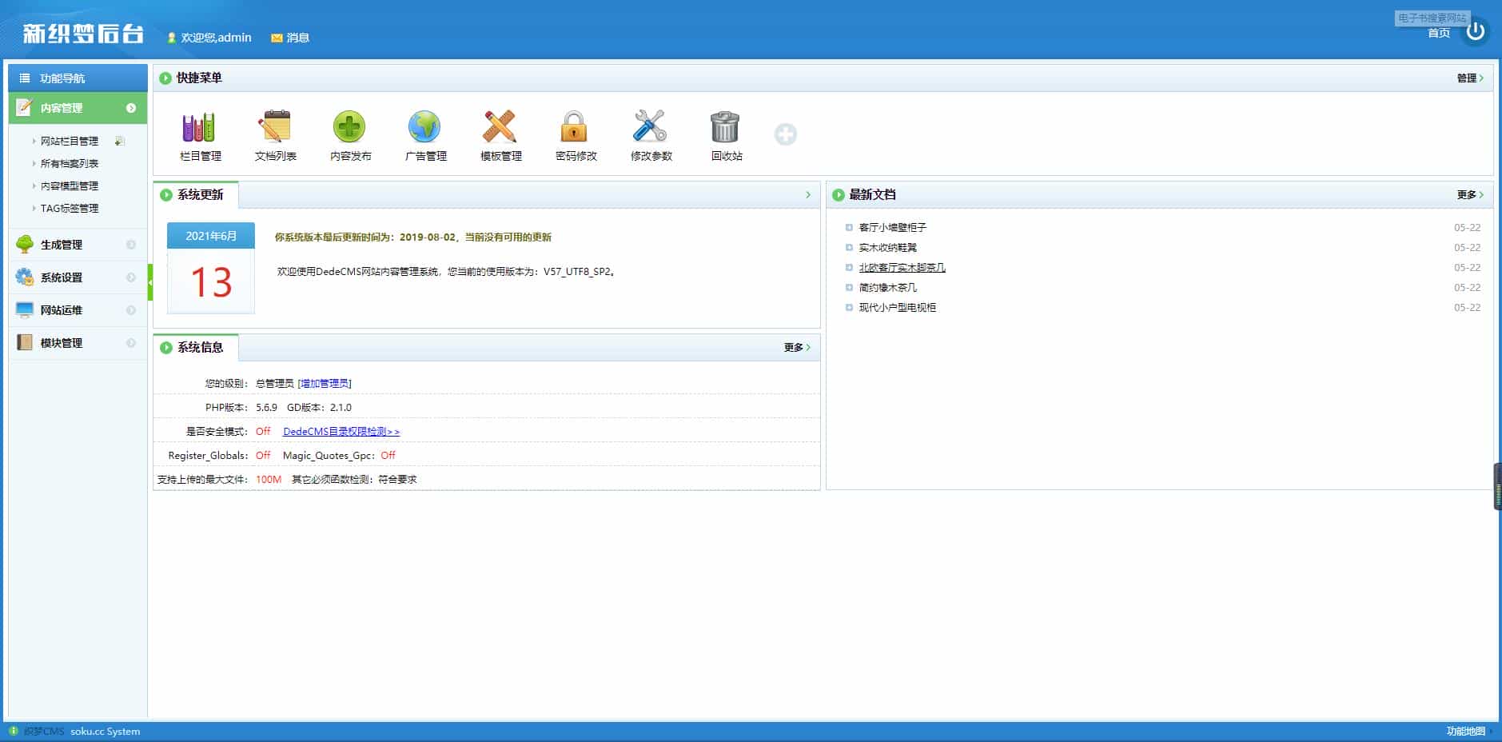Open 网站栏目管理 in the sidebar
The width and height of the screenshot is (1502, 742).
click(70, 142)
